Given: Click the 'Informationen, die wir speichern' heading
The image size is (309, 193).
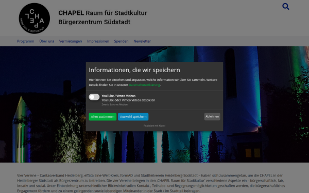Looking at the screenshot, I should 134,70.
